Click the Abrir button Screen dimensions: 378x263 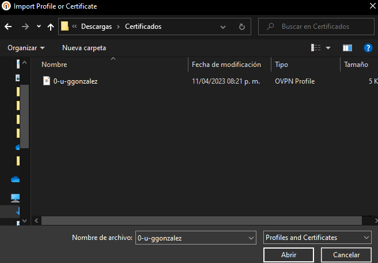pos(289,255)
